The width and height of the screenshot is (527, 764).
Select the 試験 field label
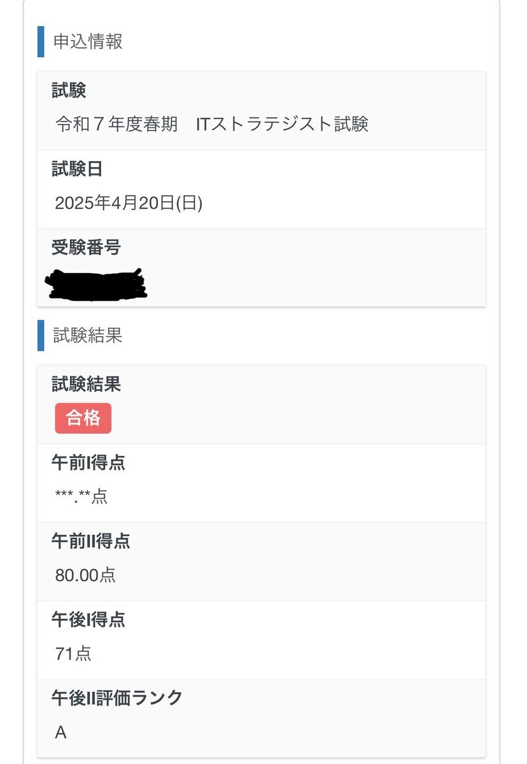pyautogui.click(x=69, y=90)
